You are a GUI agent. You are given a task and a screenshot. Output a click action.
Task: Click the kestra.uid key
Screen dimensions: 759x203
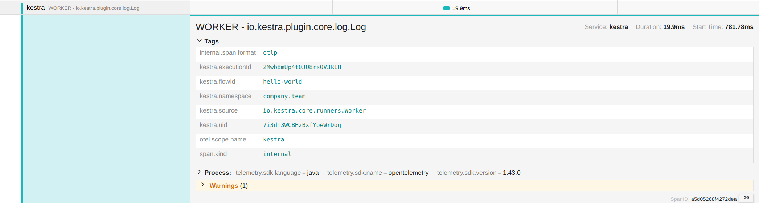pyautogui.click(x=213, y=125)
